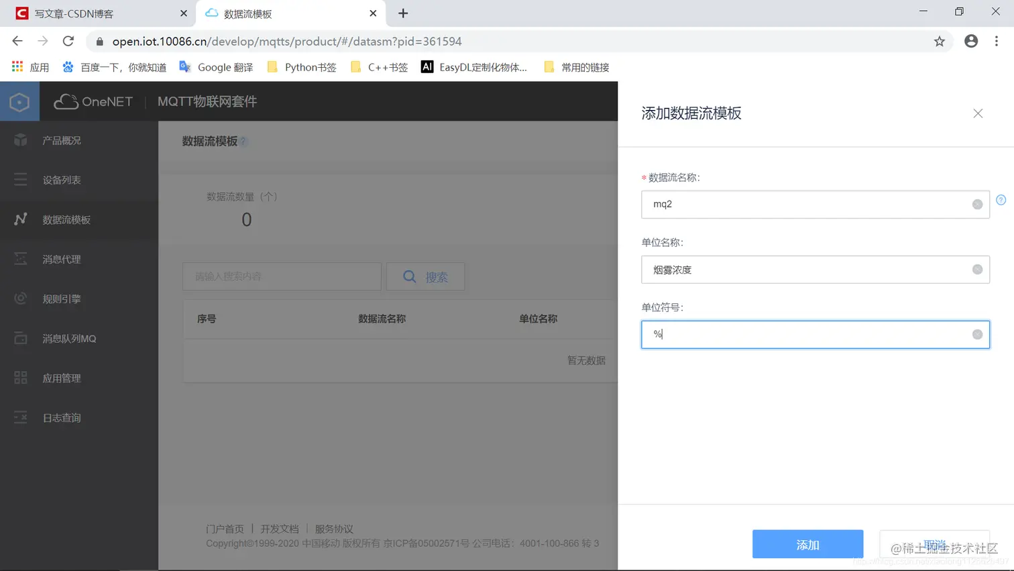This screenshot has height=571, width=1014.
Task: Click the help icon beside 数据流模板 heading
Action: pyautogui.click(x=243, y=142)
